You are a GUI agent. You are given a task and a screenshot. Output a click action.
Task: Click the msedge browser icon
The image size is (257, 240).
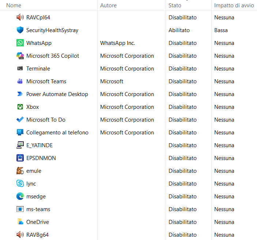[20, 196]
